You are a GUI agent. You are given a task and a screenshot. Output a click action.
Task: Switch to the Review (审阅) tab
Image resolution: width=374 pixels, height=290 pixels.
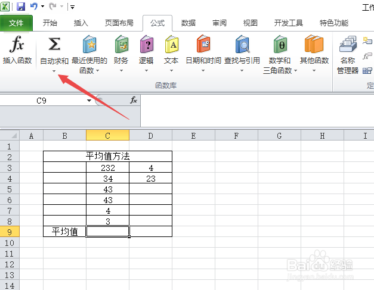(x=220, y=23)
